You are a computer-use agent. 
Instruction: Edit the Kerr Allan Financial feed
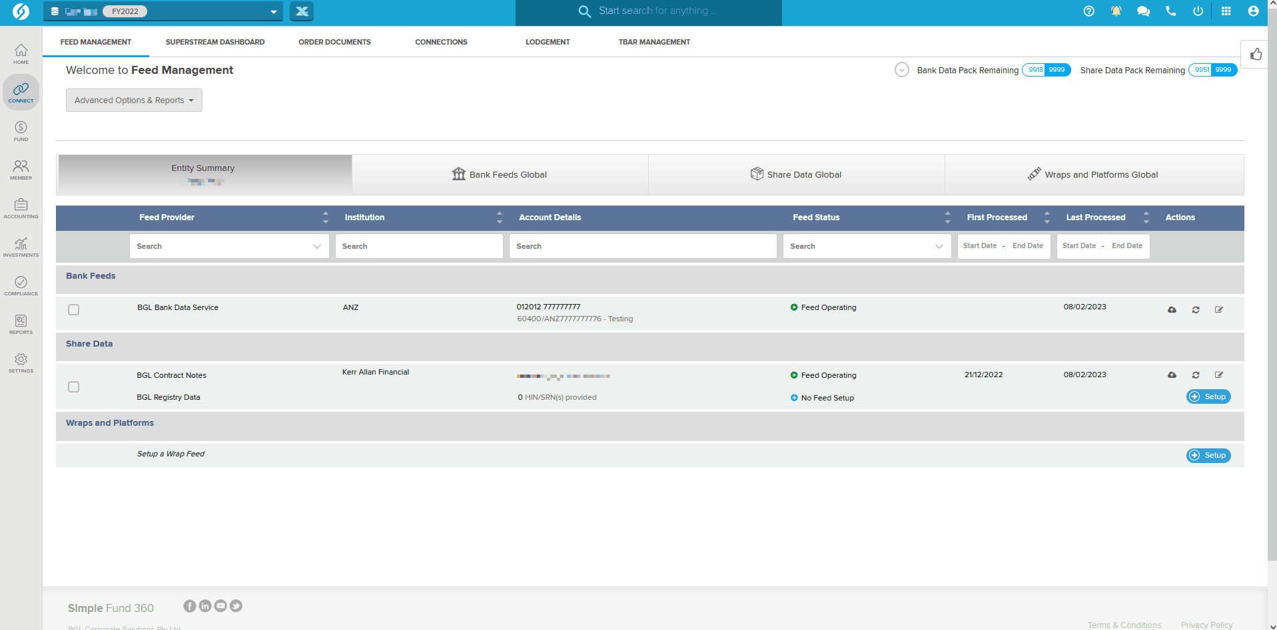[x=1219, y=375]
